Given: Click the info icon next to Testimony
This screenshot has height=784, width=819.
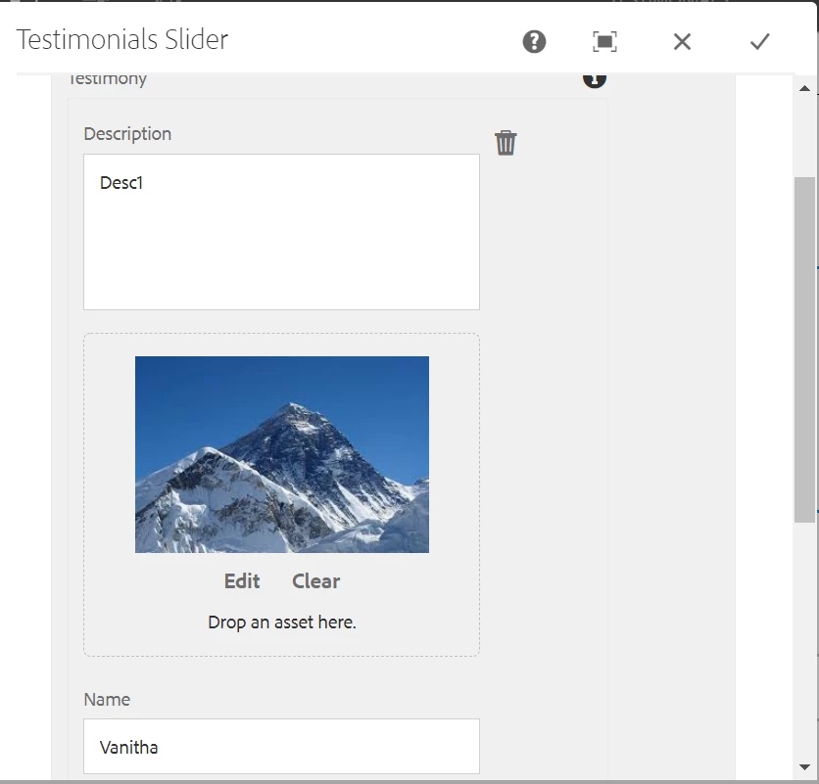Looking at the screenshot, I should click(x=595, y=80).
